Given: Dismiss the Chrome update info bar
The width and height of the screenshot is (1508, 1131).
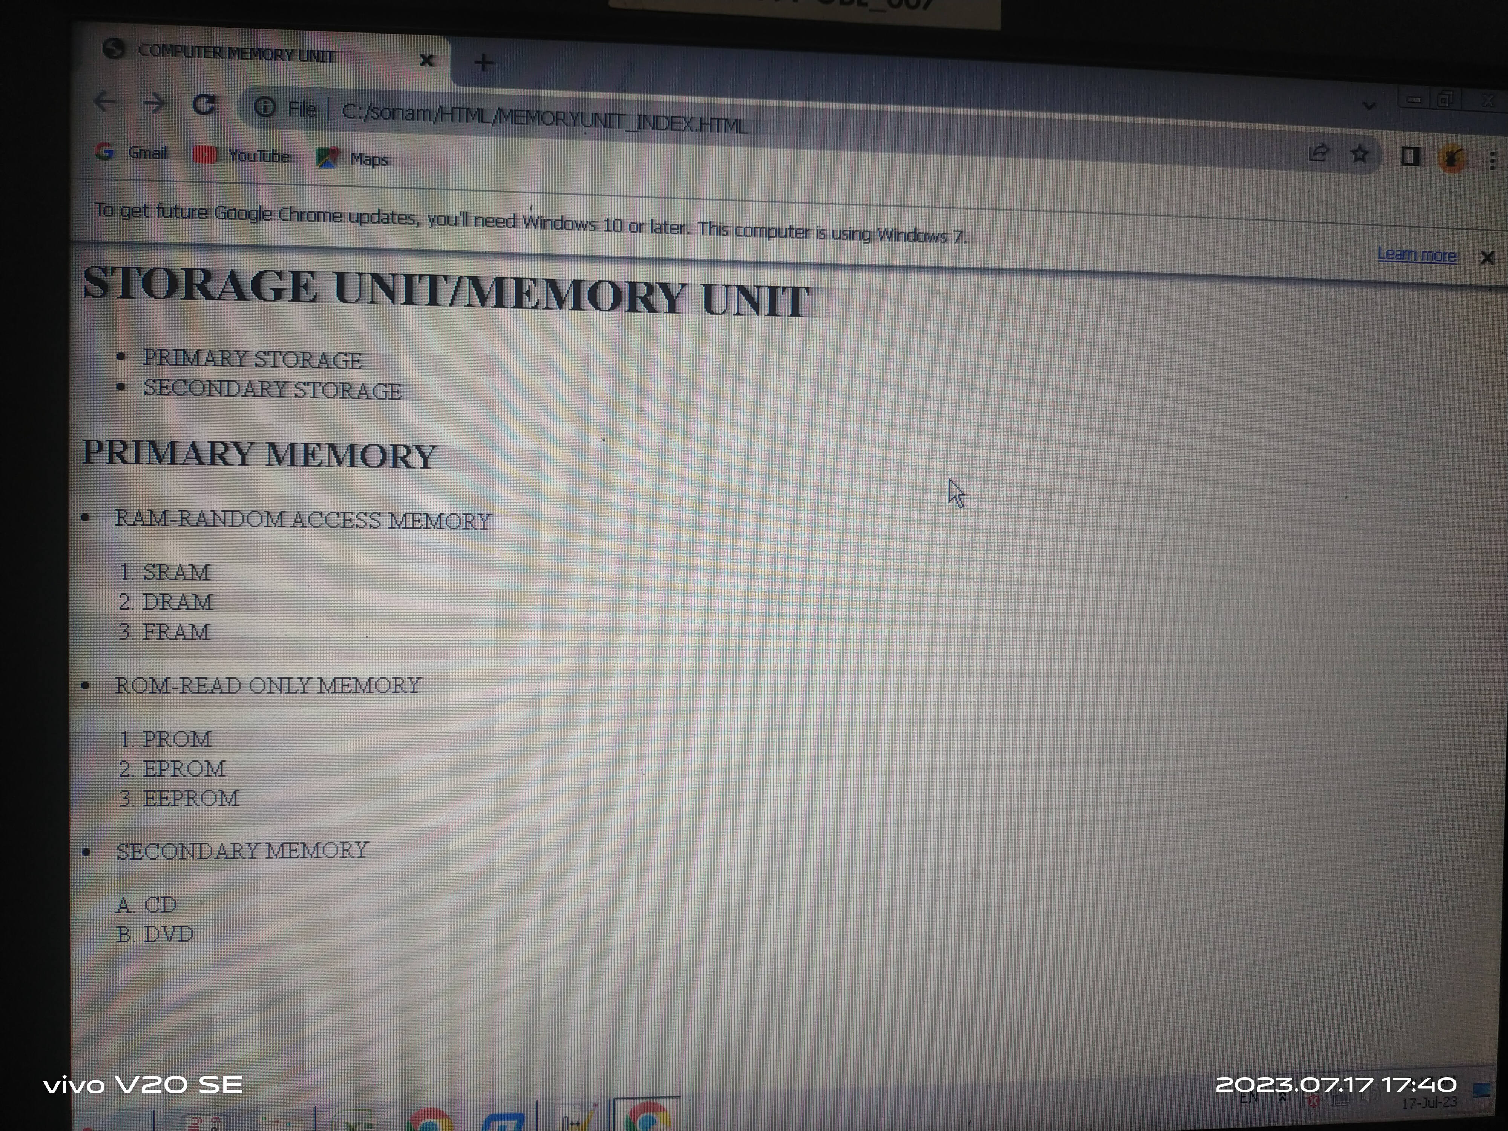Looking at the screenshot, I should (1487, 258).
